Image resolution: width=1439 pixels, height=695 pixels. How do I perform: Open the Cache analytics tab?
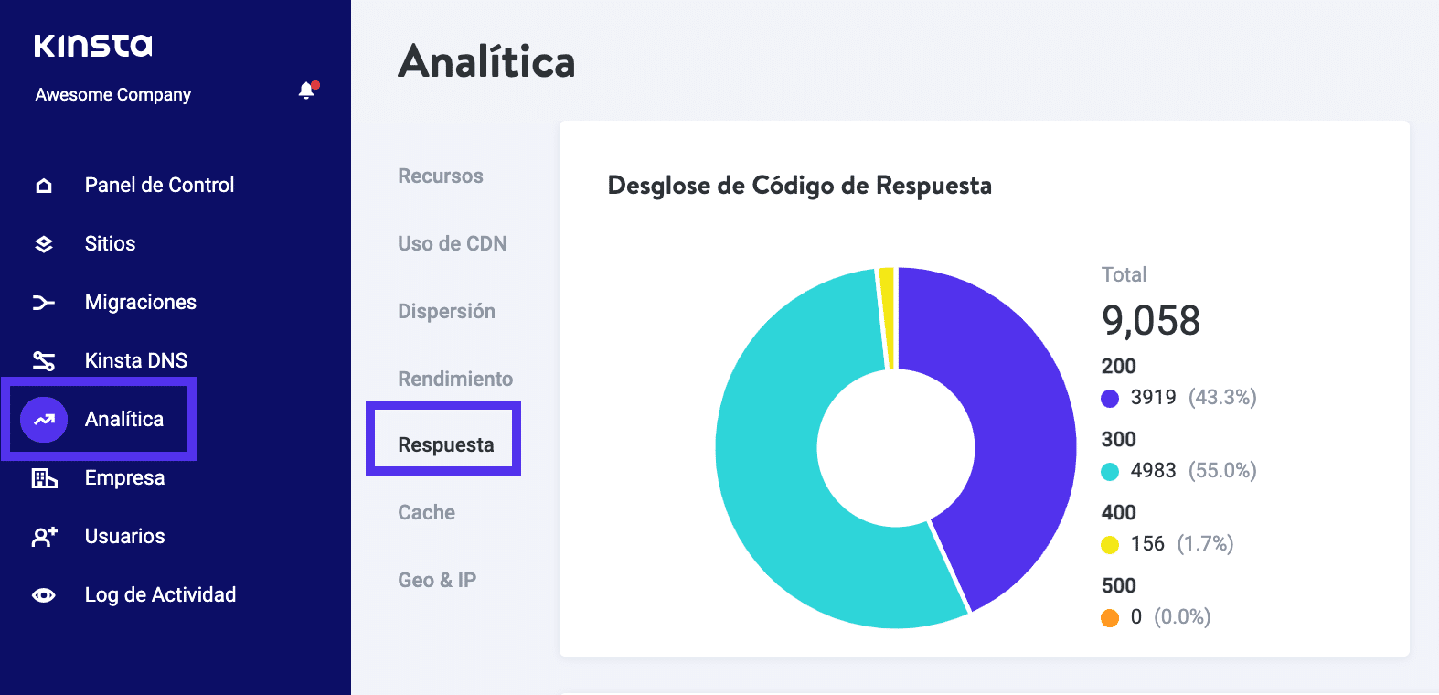coord(426,513)
